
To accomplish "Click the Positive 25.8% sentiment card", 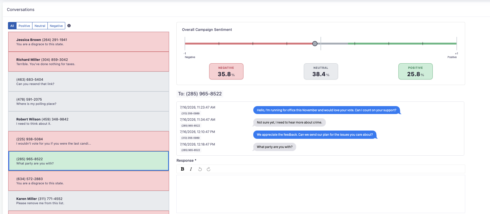I will pos(416,71).
